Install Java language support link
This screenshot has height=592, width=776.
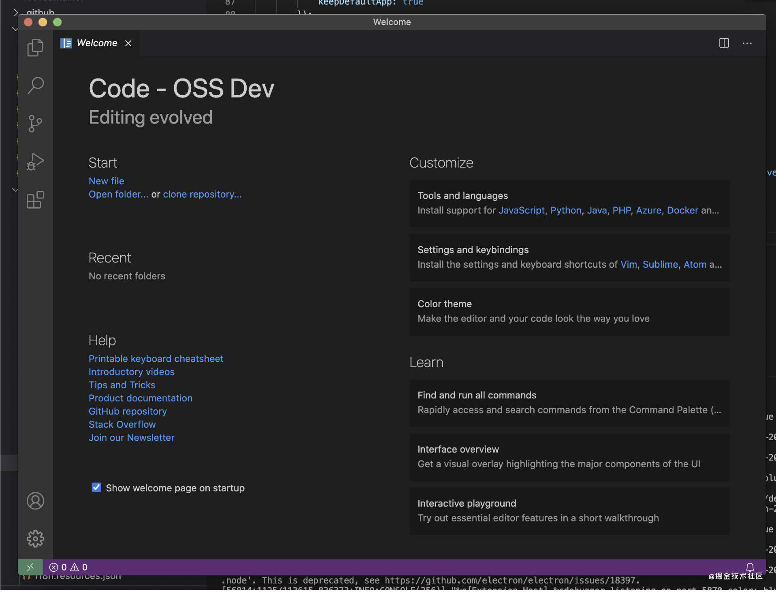(597, 211)
